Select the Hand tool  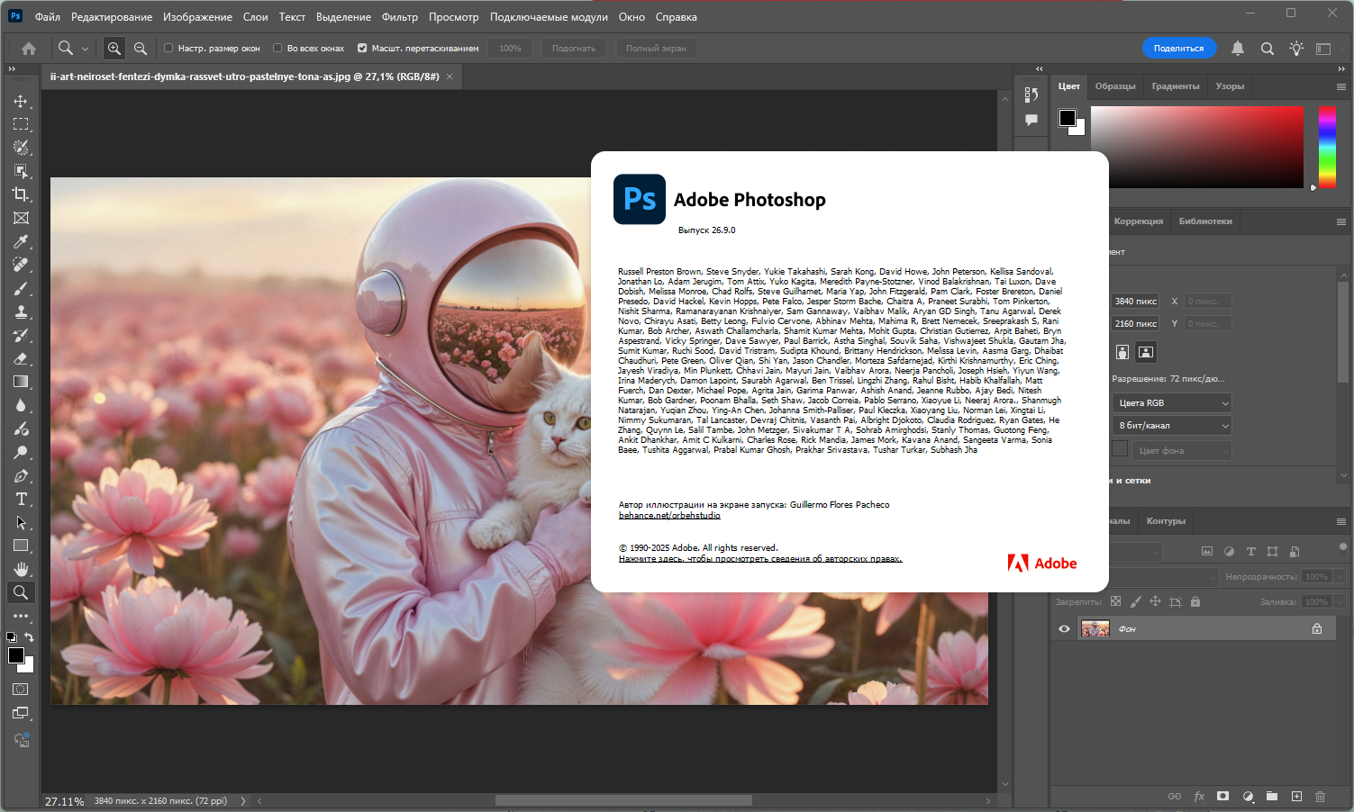click(21, 569)
